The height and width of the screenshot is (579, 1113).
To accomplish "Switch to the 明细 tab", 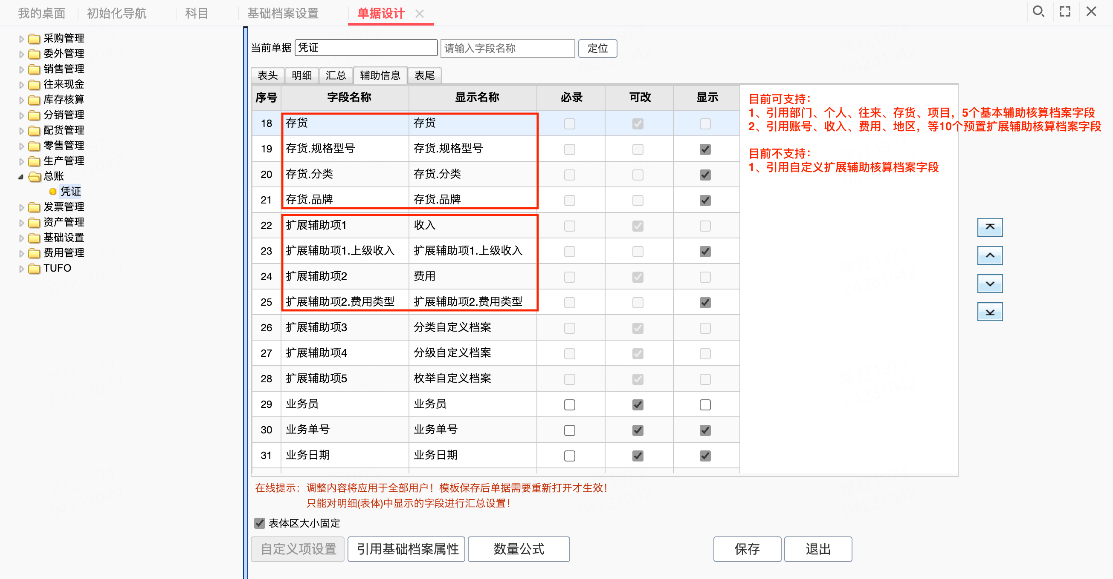I will [301, 75].
